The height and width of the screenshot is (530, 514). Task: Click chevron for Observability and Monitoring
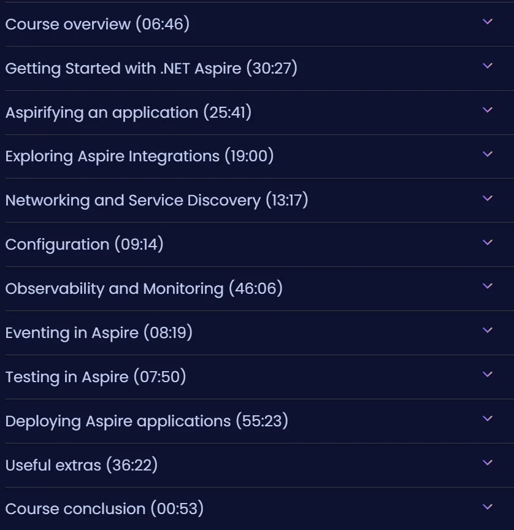point(487,286)
